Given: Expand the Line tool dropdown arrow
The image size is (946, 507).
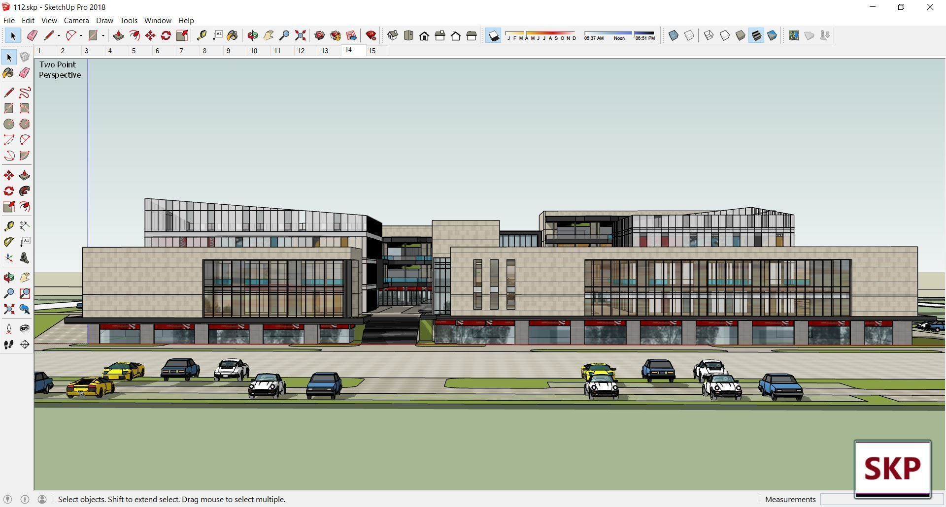Looking at the screenshot, I should (59, 35).
